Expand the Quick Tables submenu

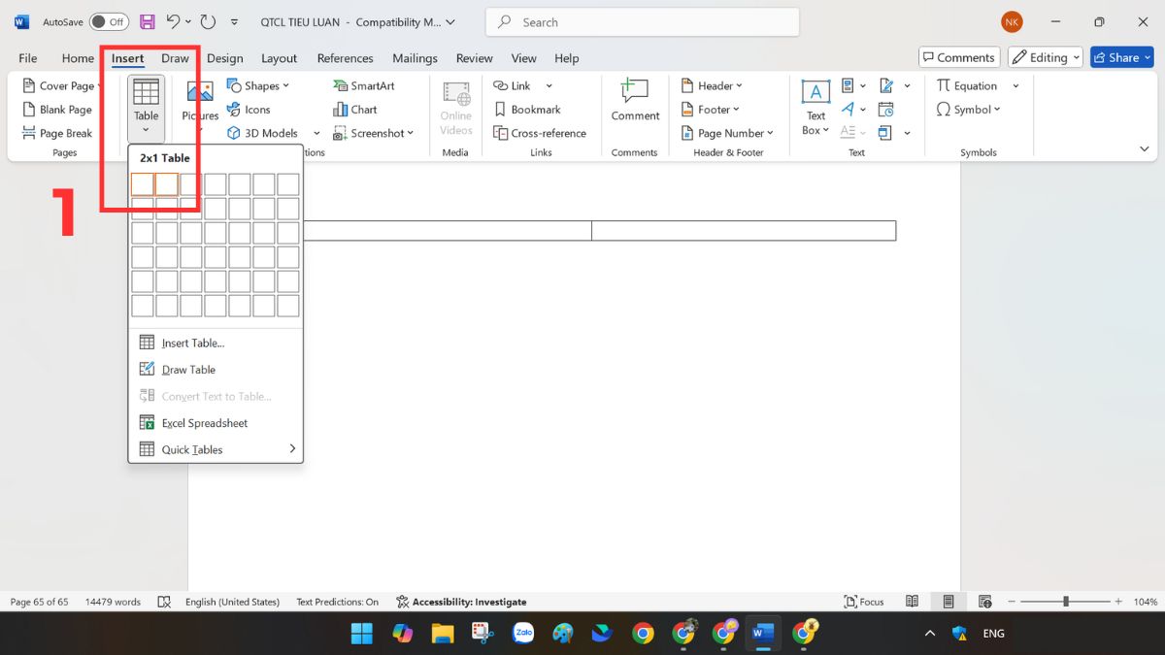tap(216, 449)
